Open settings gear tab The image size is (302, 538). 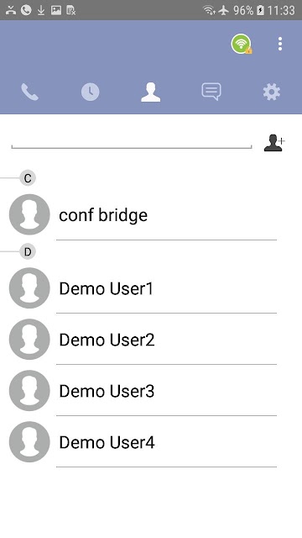tap(272, 92)
